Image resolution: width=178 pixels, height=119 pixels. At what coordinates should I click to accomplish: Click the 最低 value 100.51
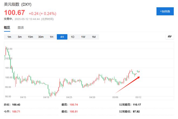tap(74, 111)
